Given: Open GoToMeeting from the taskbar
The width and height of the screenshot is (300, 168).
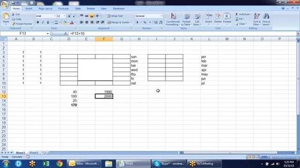Looking at the screenshot, I should click(x=204, y=164).
